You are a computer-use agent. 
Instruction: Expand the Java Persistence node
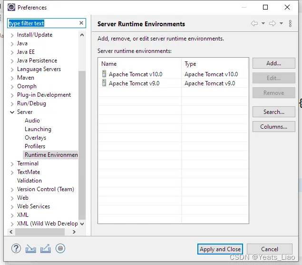12,61
